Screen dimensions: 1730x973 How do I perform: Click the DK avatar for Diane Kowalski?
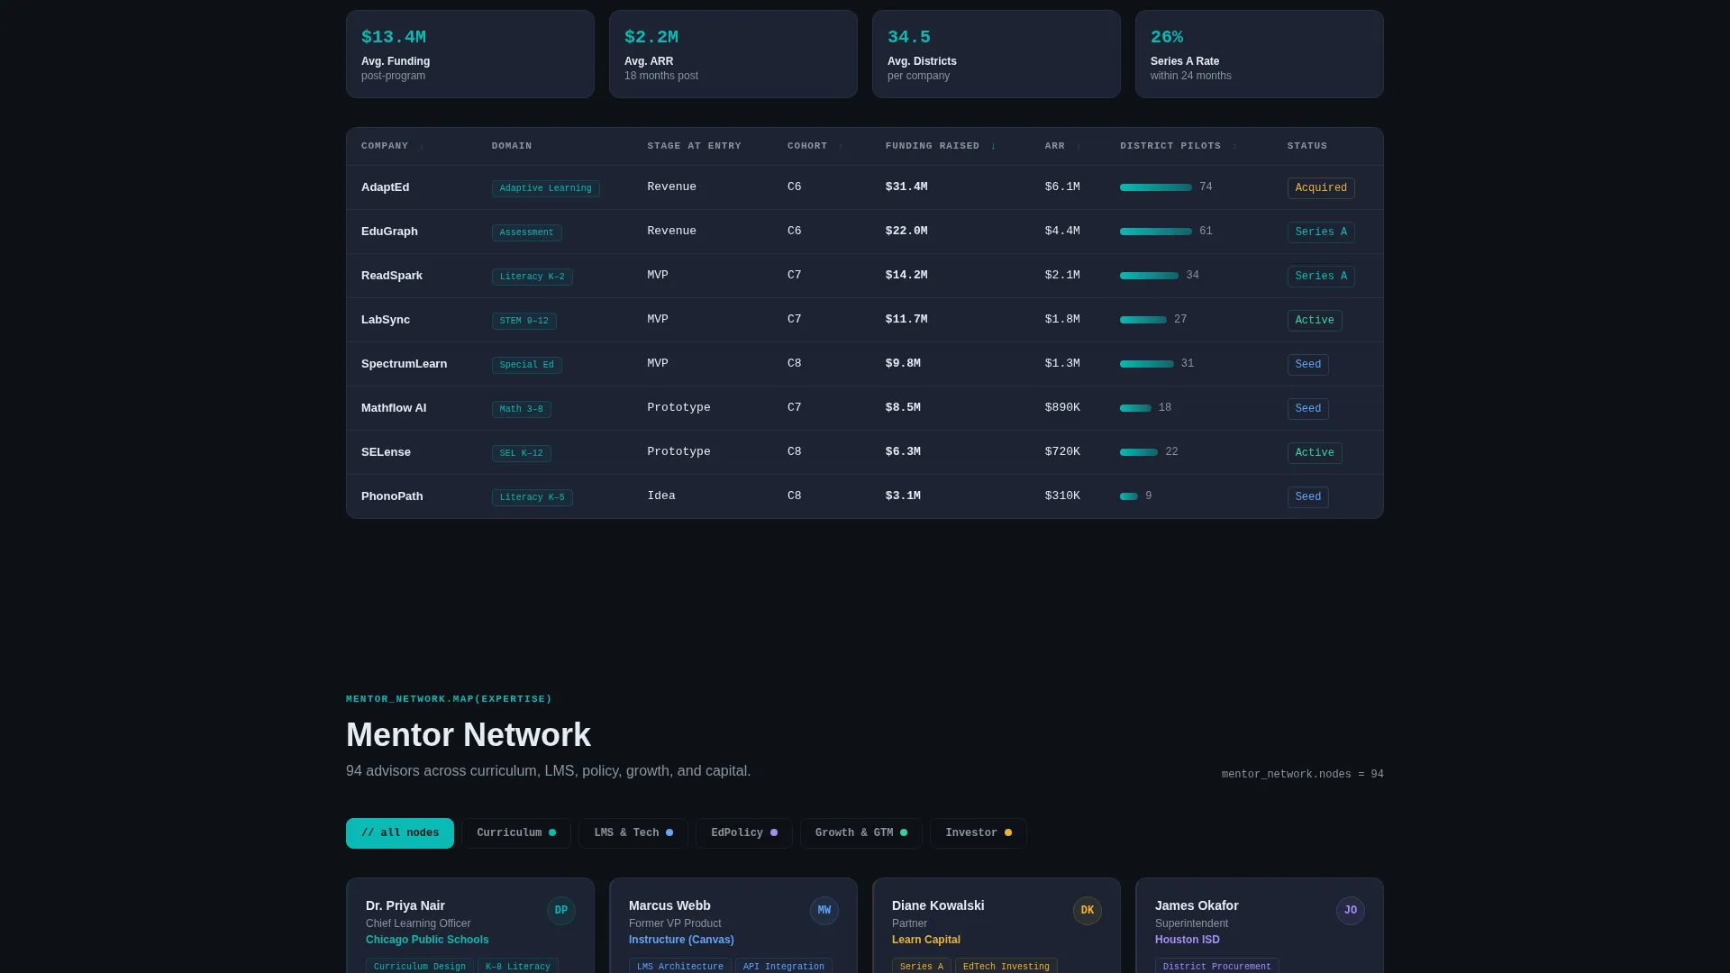click(x=1088, y=911)
